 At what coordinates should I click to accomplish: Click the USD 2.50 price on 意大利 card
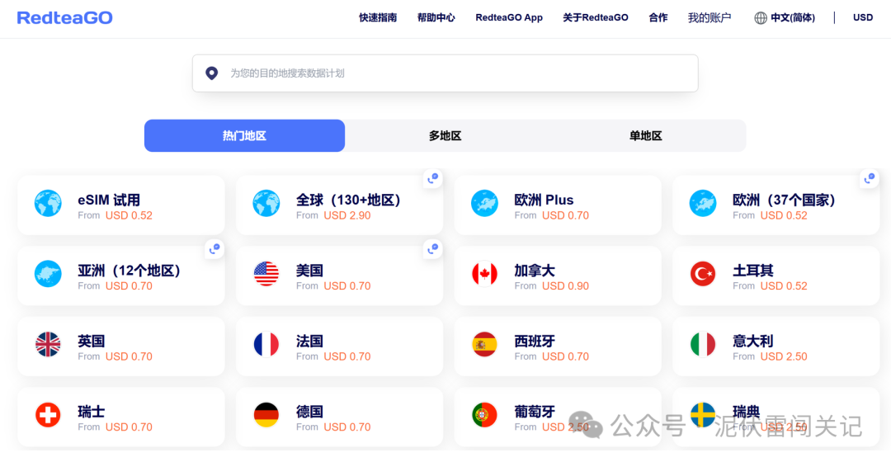784,356
